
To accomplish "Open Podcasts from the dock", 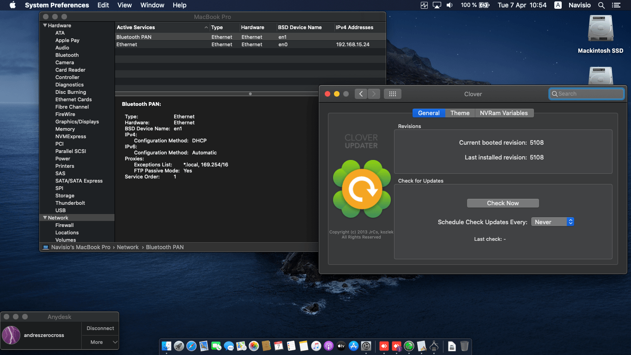I will pyautogui.click(x=328, y=346).
